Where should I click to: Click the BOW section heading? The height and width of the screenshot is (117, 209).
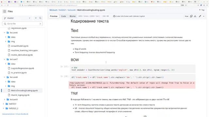pyautogui.click(x=75, y=60)
